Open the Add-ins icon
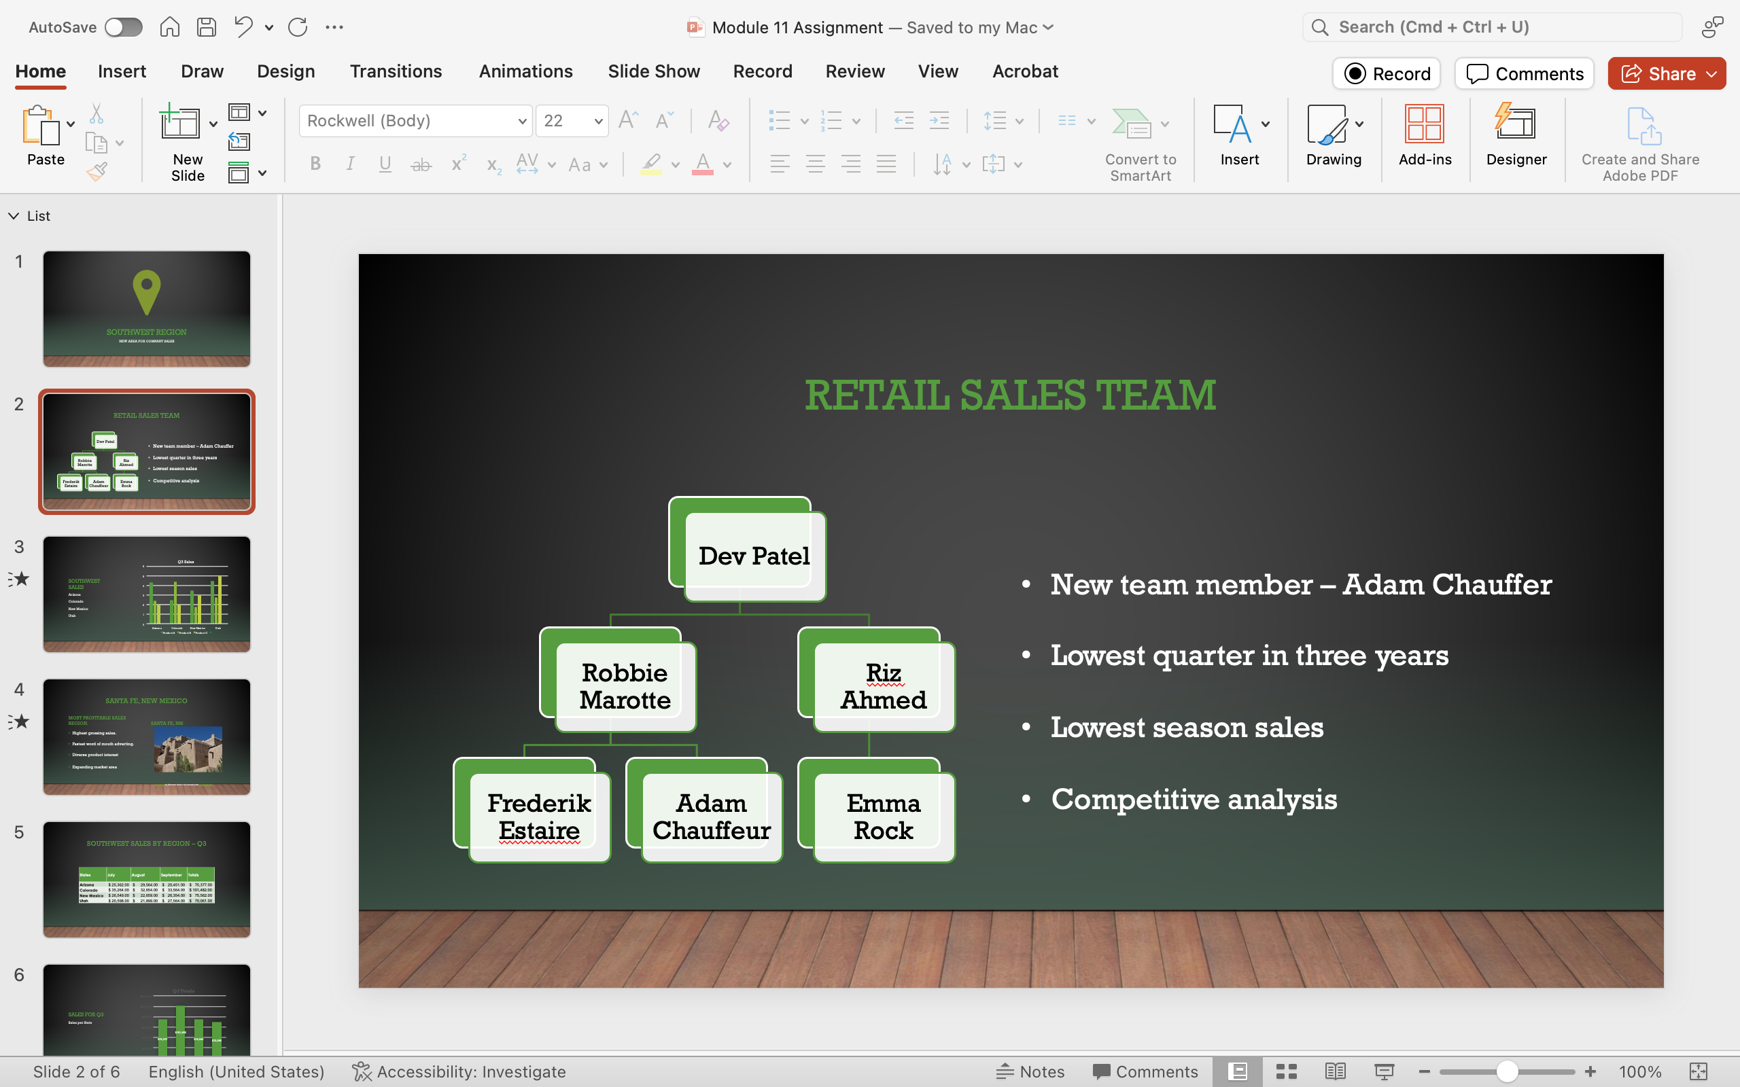 [1425, 135]
